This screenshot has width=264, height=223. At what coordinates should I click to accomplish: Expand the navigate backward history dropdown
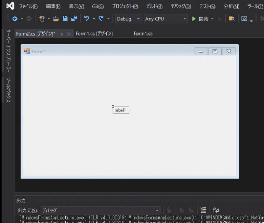[22, 19]
